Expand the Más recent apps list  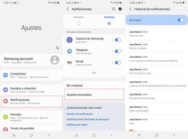coord(94,73)
